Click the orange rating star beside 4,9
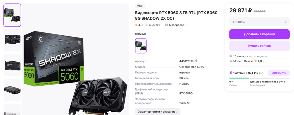The width and height of the screenshot is (294, 115). (x=136, y=25)
